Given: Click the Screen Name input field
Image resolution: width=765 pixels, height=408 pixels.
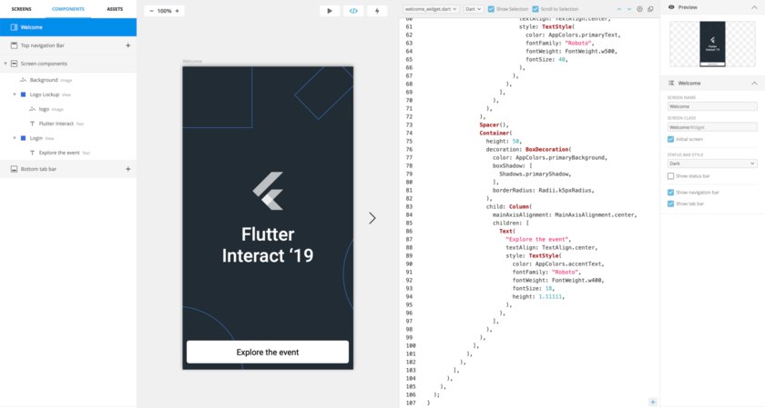Looking at the screenshot, I should point(712,106).
